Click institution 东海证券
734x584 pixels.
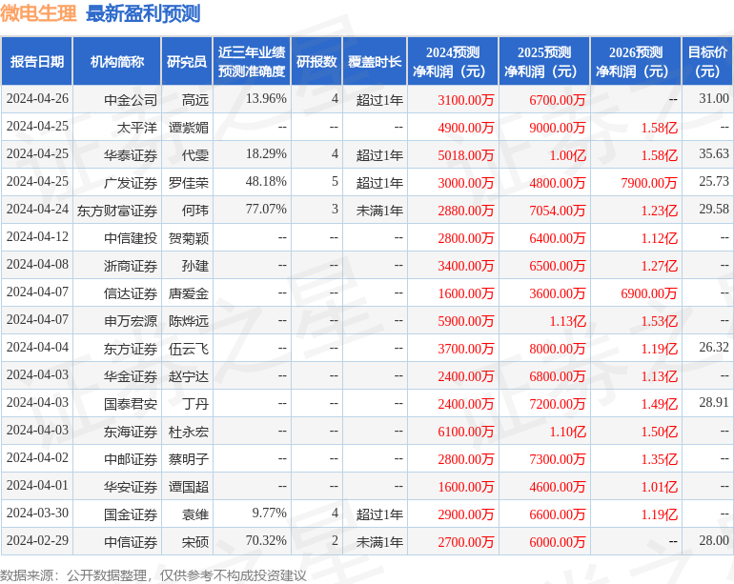(x=131, y=431)
